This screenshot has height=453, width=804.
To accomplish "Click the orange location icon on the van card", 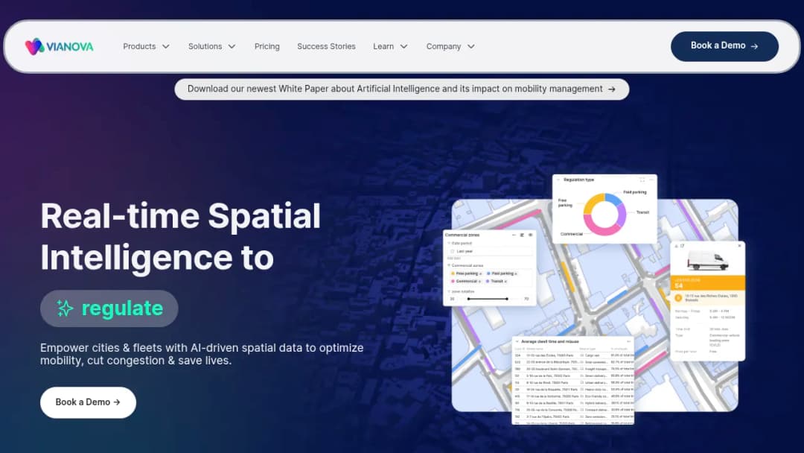I will 678,297.
